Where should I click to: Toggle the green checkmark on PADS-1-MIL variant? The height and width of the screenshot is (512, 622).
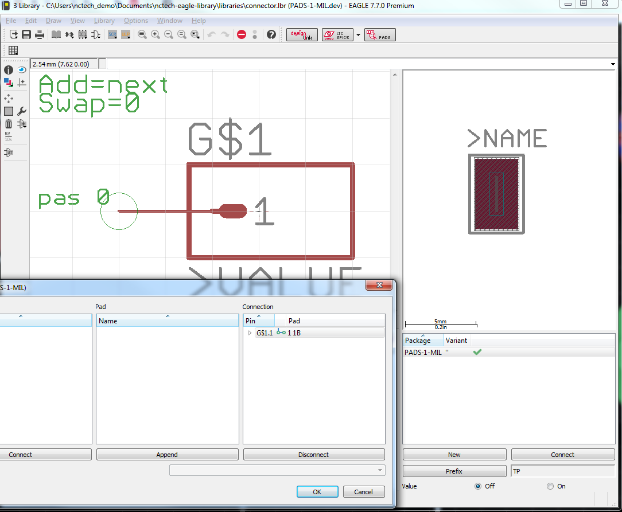(477, 352)
